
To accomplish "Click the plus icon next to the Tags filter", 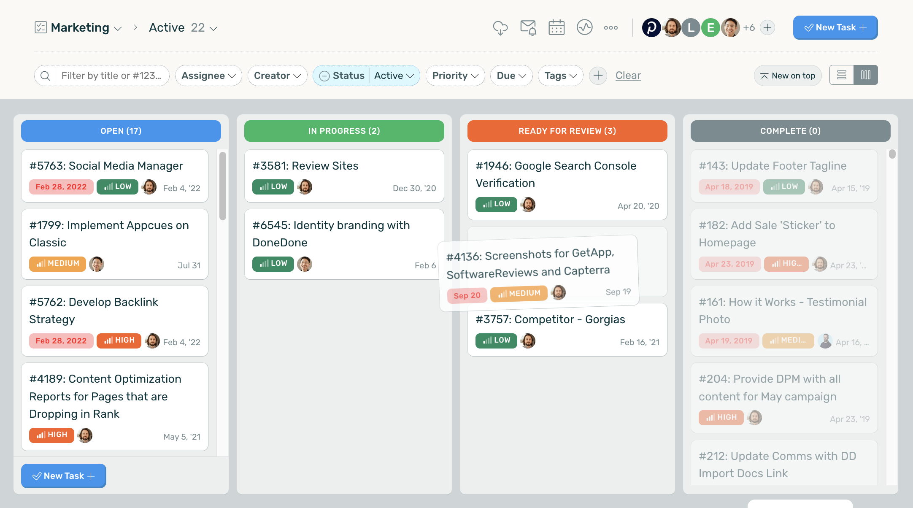I will [598, 76].
